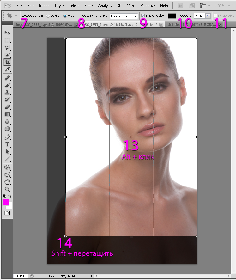Select the Healing Brush tool
This screenshot has height=280, width=236.
click(7, 78)
